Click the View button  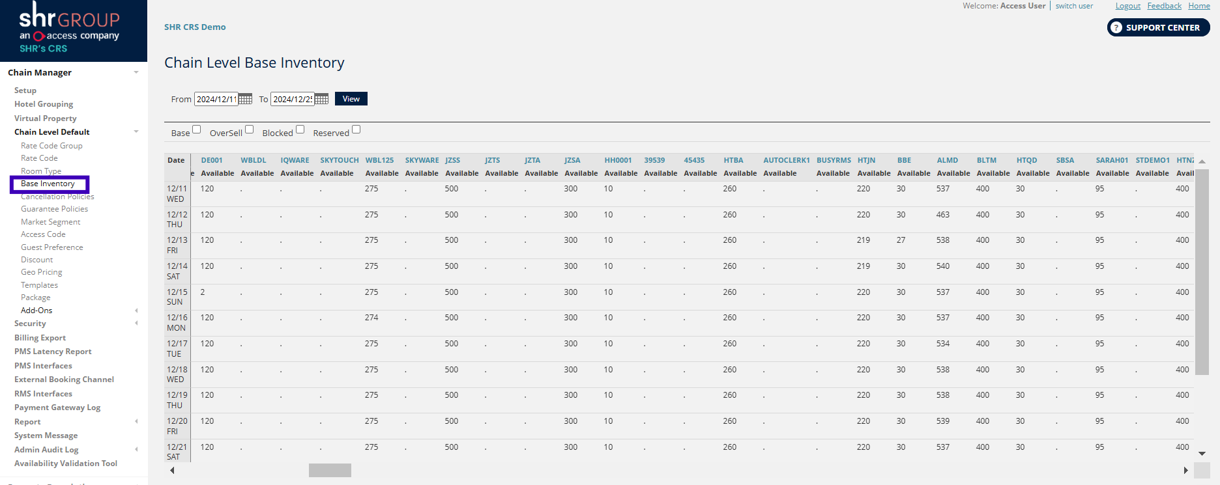click(351, 99)
